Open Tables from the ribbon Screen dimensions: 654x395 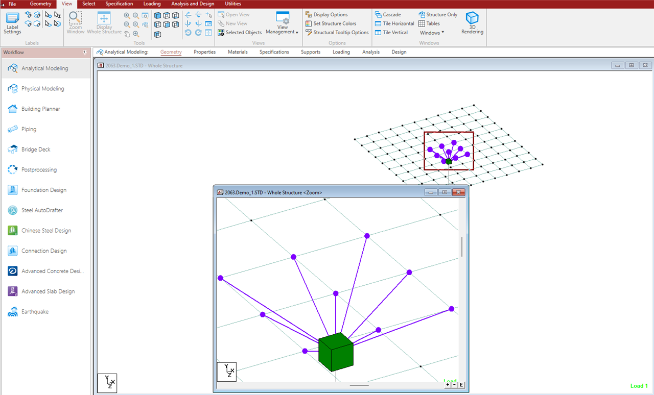pyautogui.click(x=429, y=23)
